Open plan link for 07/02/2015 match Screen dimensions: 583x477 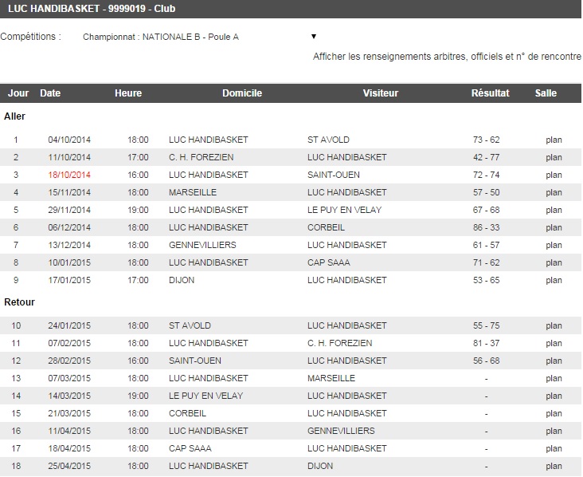(x=554, y=343)
